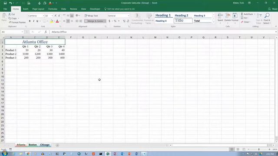278x156 pixels.
Task: Open Conditional Formatting
Action: click(x=137, y=19)
